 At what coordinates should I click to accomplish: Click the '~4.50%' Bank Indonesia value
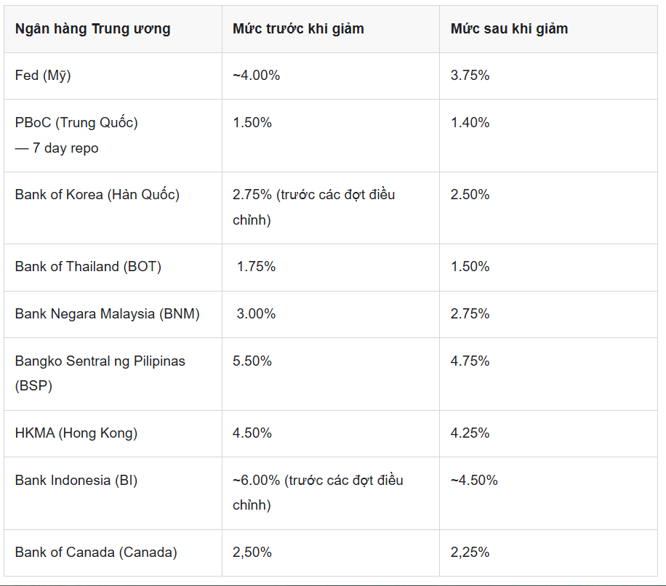click(x=474, y=481)
